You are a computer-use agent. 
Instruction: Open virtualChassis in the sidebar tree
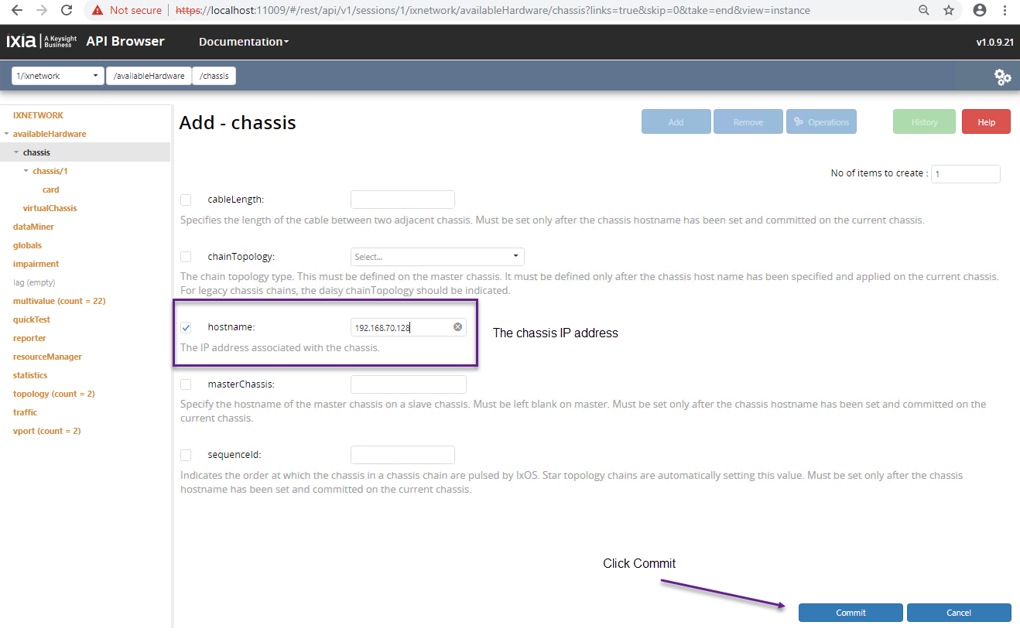pos(50,208)
